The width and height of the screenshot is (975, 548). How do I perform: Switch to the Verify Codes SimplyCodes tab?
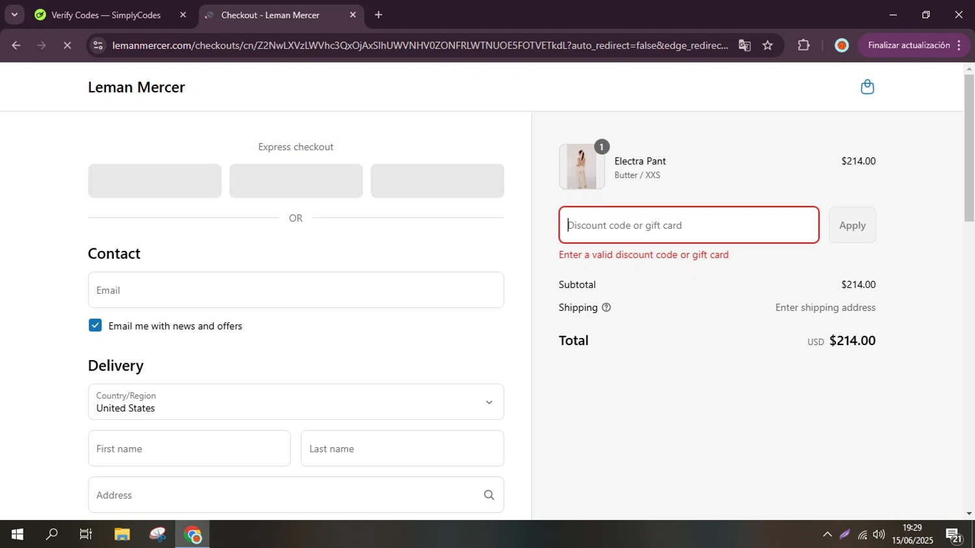(106, 15)
